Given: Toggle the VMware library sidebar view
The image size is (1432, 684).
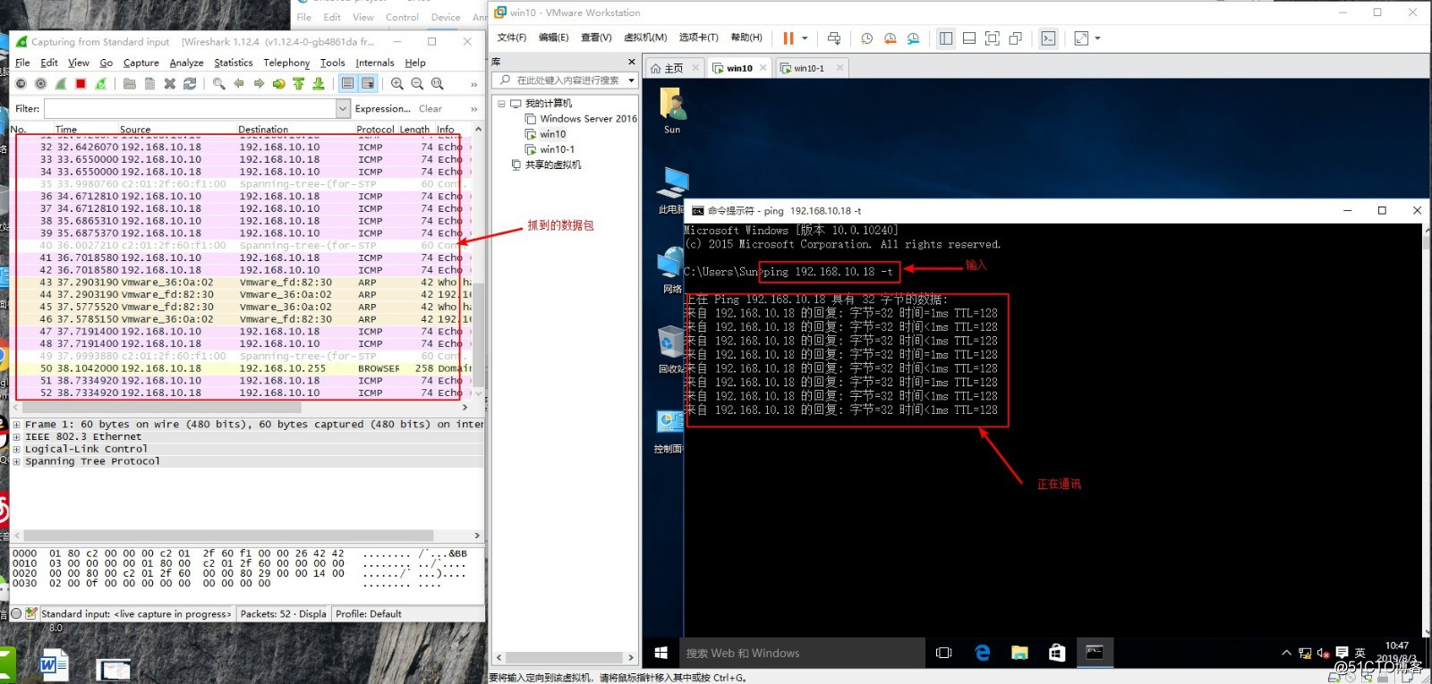Looking at the screenshot, I should coord(946,38).
